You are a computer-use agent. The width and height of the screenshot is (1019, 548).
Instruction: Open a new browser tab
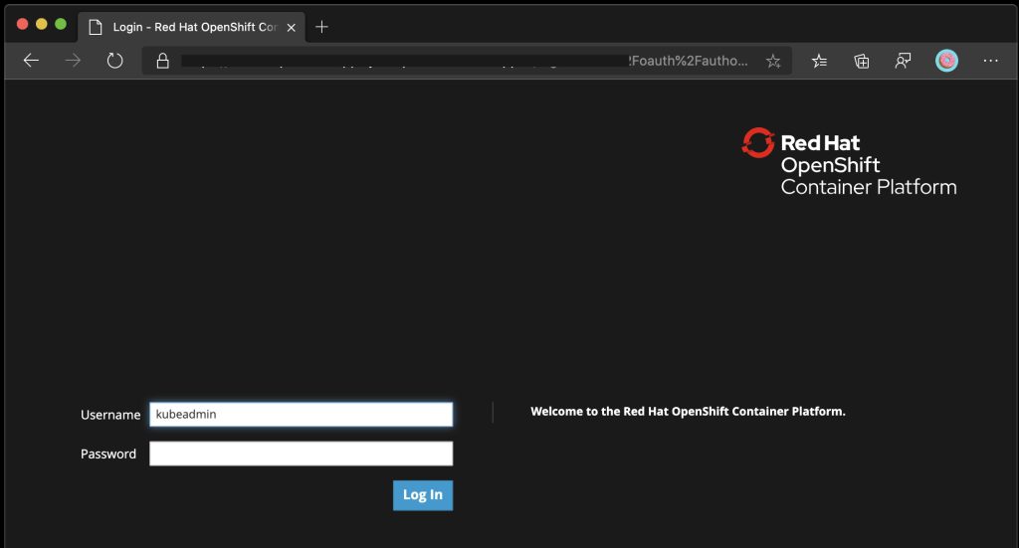coord(321,27)
